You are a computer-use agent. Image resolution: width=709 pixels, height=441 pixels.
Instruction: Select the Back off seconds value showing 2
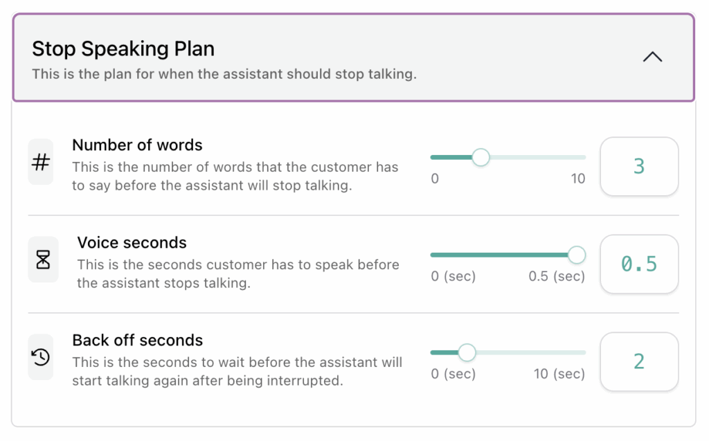tap(638, 362)
